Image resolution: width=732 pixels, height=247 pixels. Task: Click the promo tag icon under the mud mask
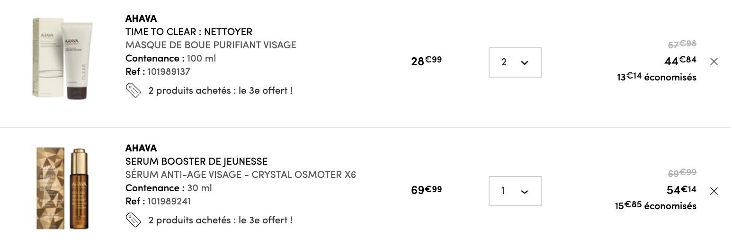134,90
